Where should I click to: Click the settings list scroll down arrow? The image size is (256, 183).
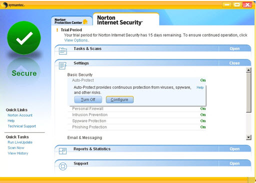point(248,138)
